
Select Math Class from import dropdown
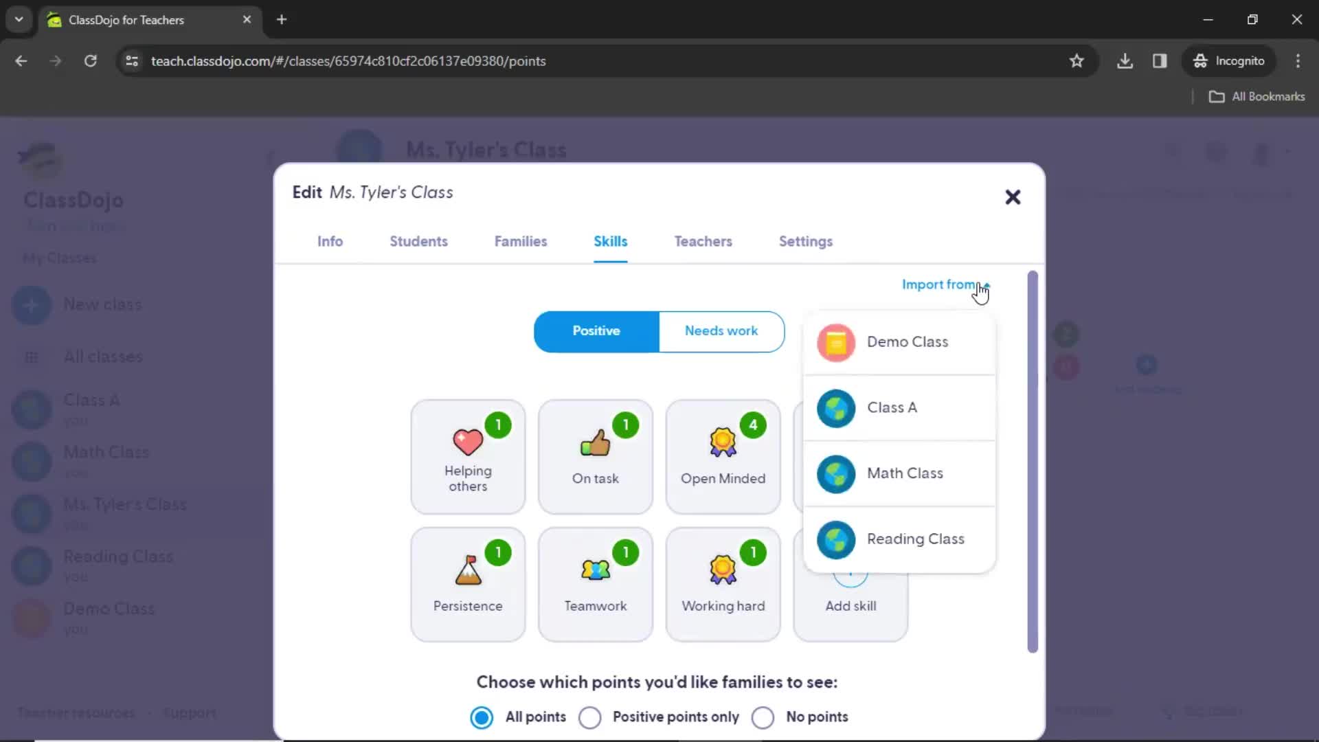tap(905, 472)
